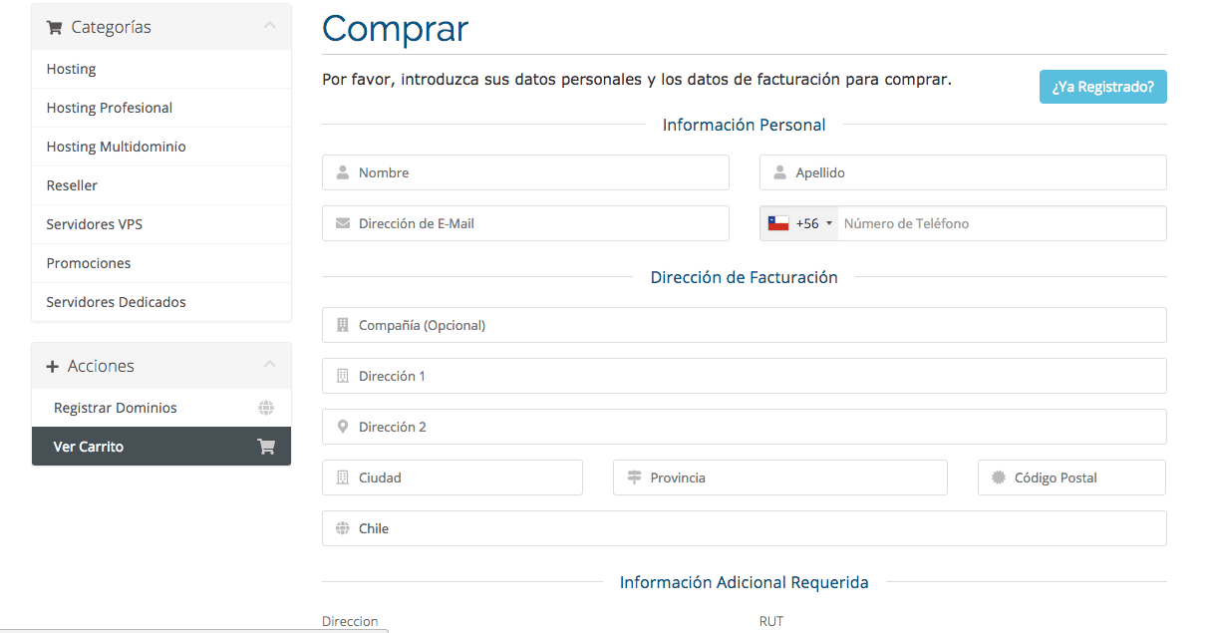Focus the Ciudad input field
1212x633 pixels.
click(453, 477)
